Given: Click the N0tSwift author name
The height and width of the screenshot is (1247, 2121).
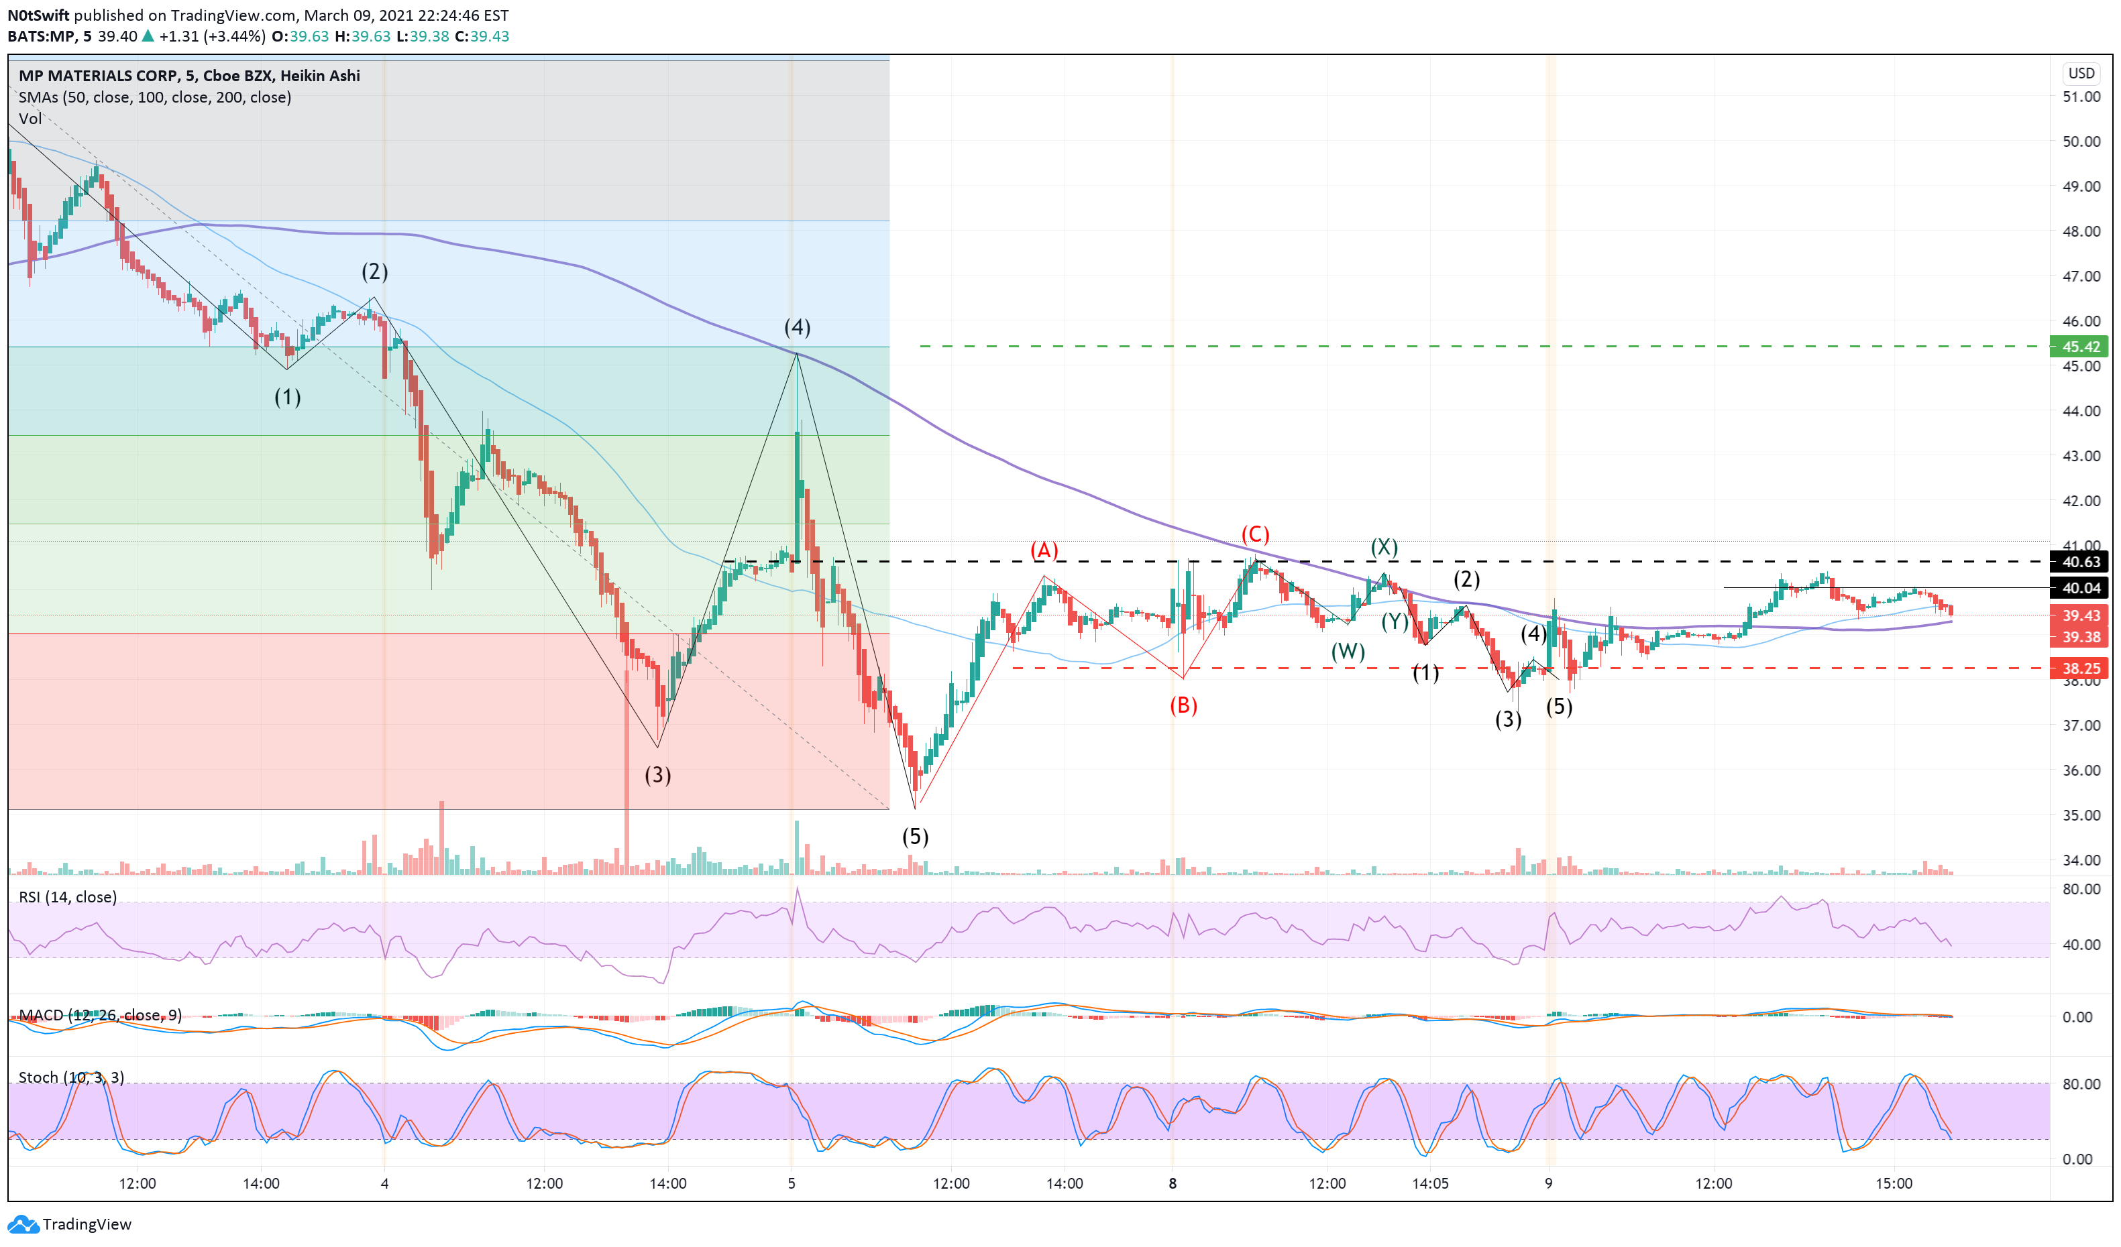Looking at the screenshot, I should [x=39, y=15].
